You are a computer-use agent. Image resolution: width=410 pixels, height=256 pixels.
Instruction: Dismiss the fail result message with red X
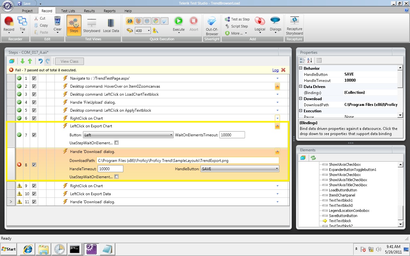[283, 70]
